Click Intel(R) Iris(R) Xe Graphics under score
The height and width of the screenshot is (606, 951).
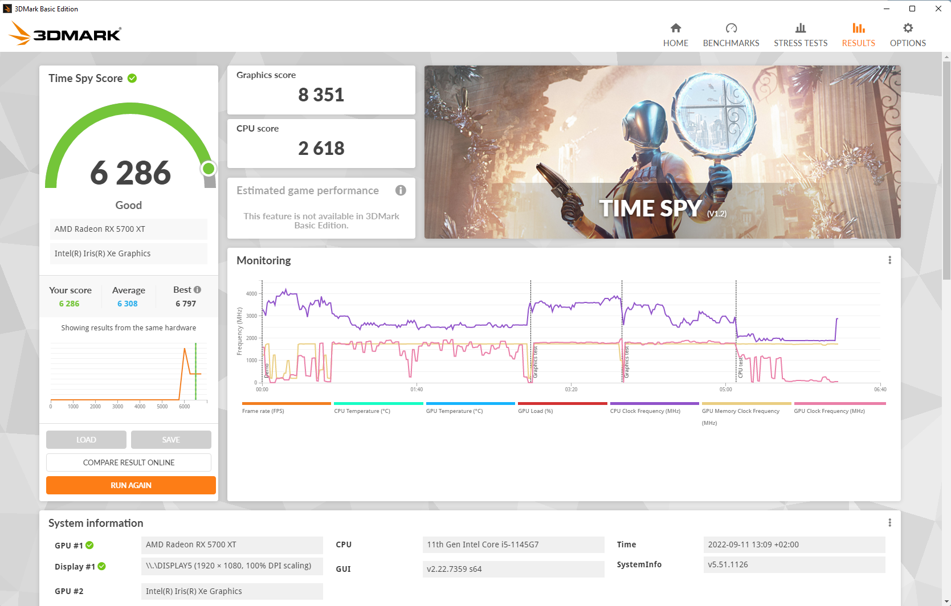tap(128, 253)
